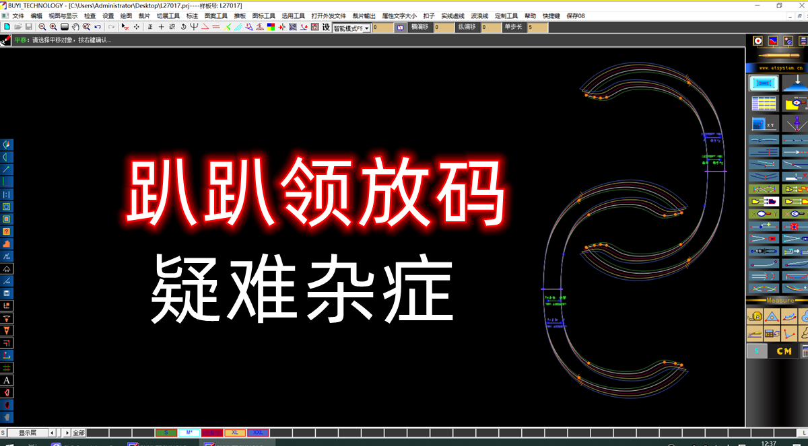808x446 pixels.
Task: Click the 设 settings toolbar icon
Action: (326, 27)
